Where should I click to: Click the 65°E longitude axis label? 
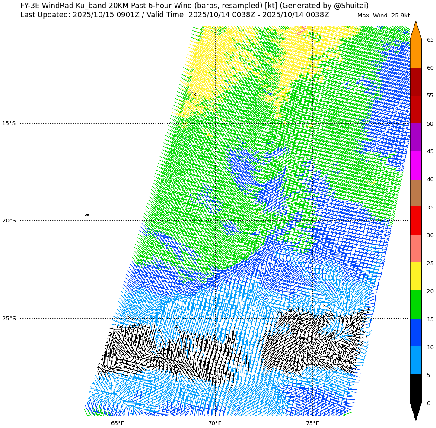pos(118,423)
